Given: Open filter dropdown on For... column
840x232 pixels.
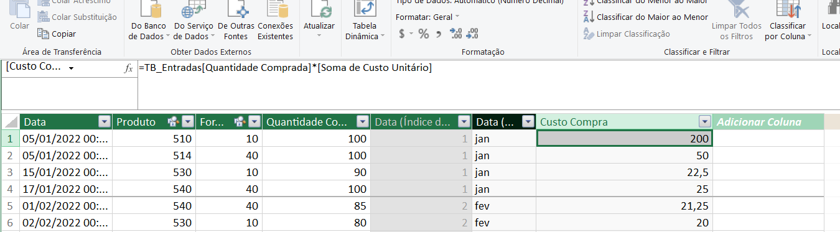Looking at the screenshot, I should 254,122.
